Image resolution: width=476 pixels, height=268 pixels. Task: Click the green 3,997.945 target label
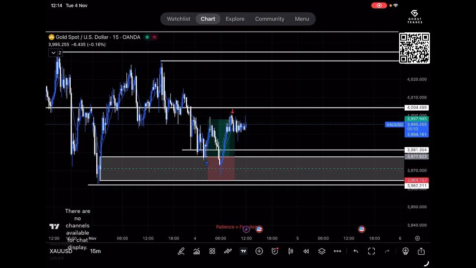(x=416, y=119)
